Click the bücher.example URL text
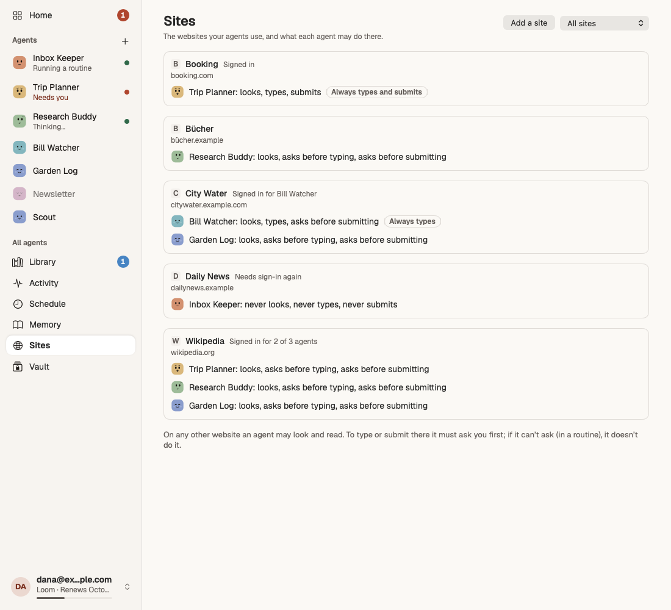The width and height of the screenshot is (671, 610). [197, 140]
